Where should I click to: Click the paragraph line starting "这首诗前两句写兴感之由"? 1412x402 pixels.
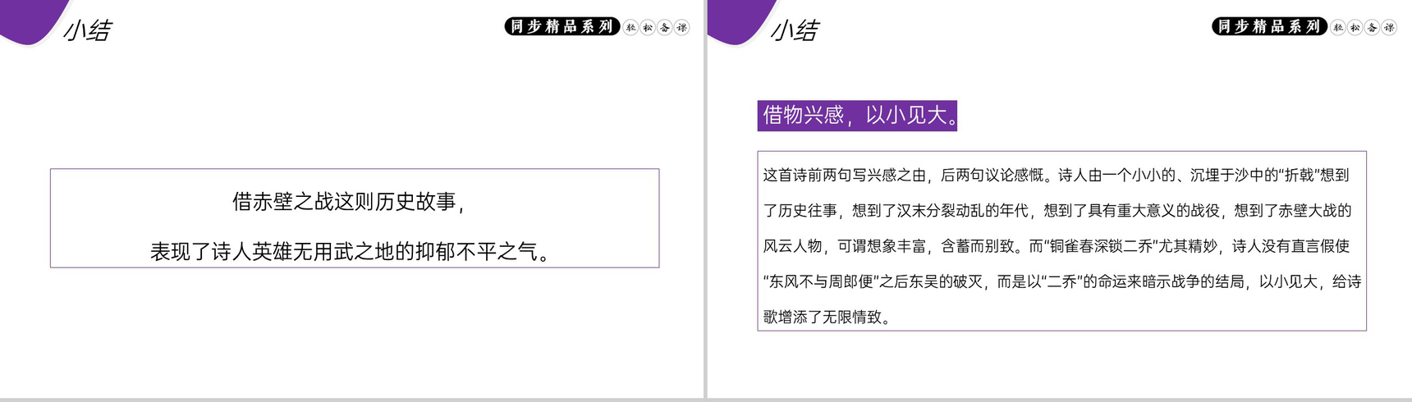[x=1056, y=175]
